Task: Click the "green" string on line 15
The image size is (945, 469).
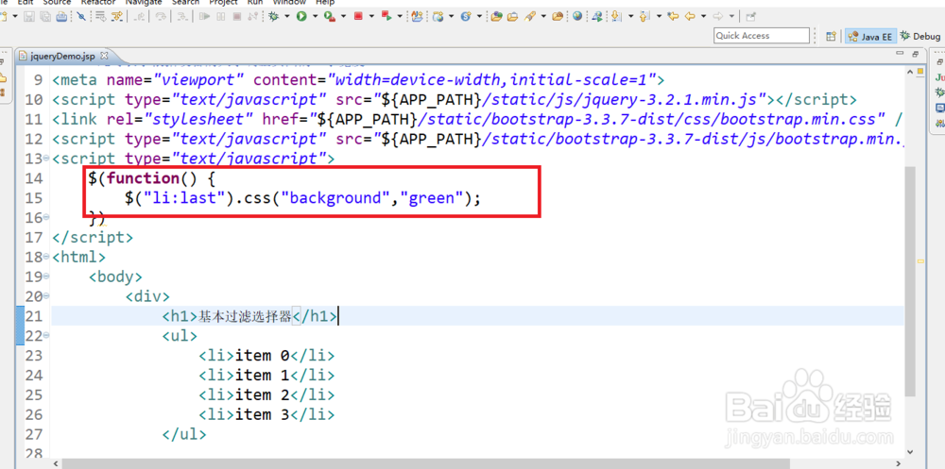Action: click(432, 197)
